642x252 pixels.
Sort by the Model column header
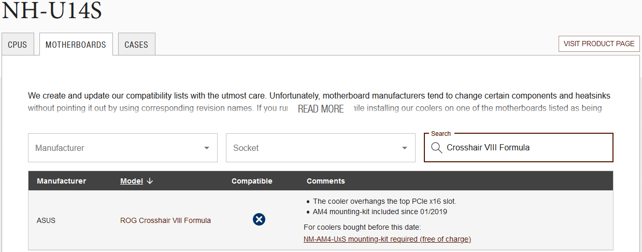(131, 181)
